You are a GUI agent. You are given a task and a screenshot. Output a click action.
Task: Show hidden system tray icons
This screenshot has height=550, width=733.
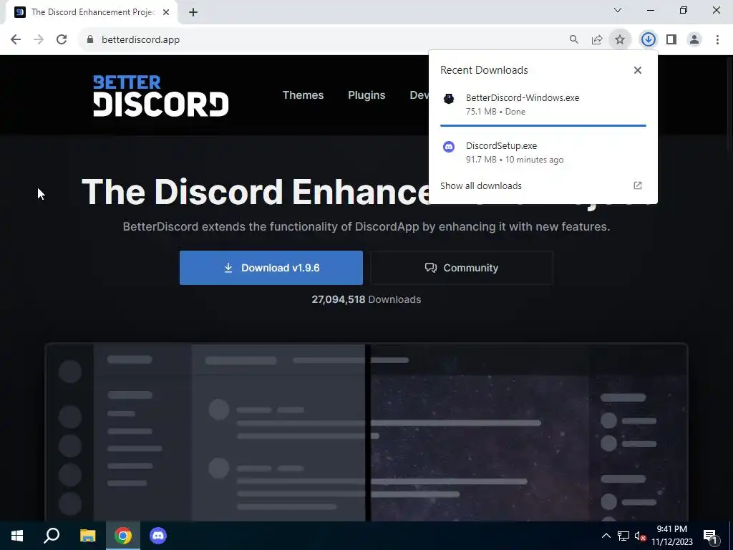(x=606, y=536)
